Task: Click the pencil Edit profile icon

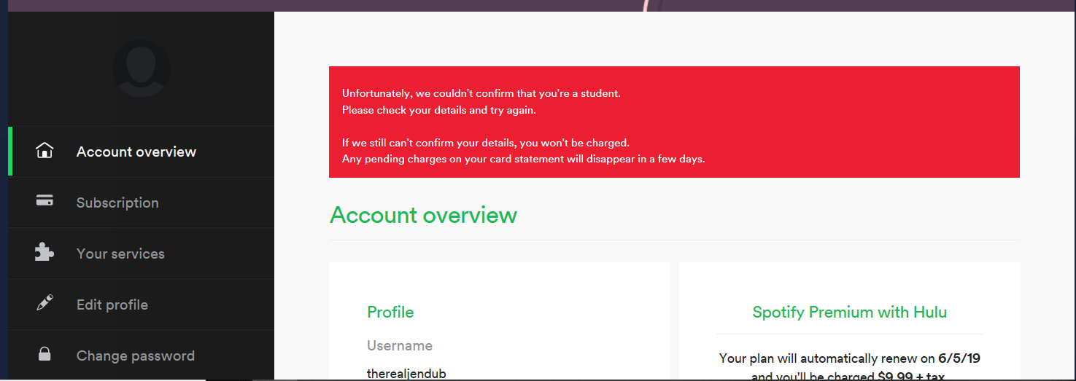Action: pos(44,304)
